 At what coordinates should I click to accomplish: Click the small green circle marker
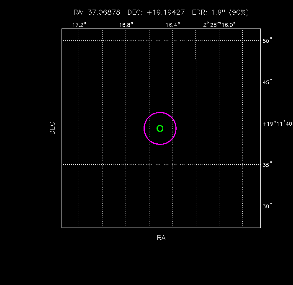click(x=160, y=128)
